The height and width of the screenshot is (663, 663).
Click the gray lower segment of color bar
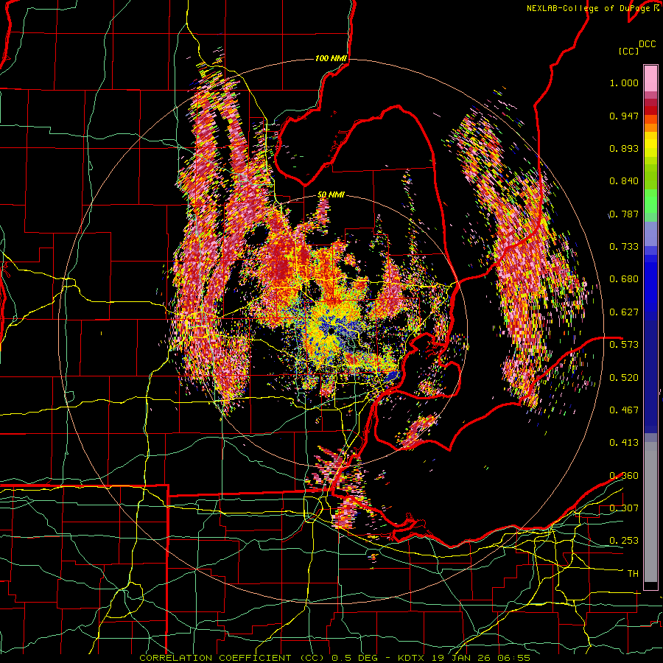point(650,512)
